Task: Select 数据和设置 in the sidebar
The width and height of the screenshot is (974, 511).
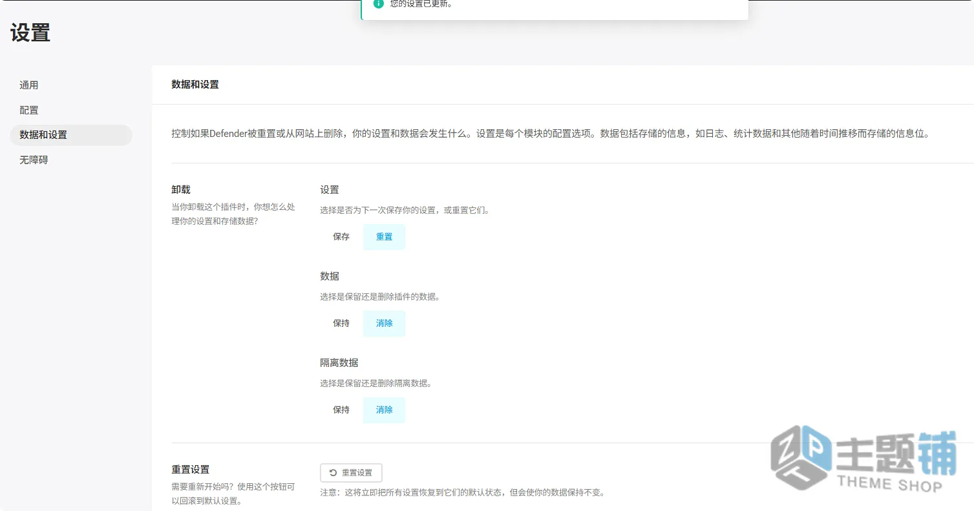Action: tap(71, 135)
